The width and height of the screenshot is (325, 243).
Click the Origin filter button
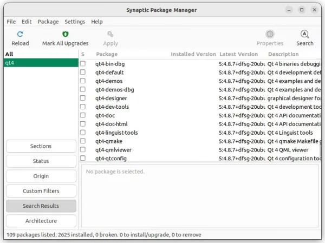click(x=41, y=176)
